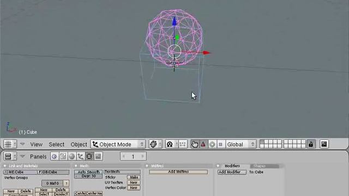The height and width of the screenshot is (196, 349).
Task: Click the ME:Cube name field
Action: (22, 172)
